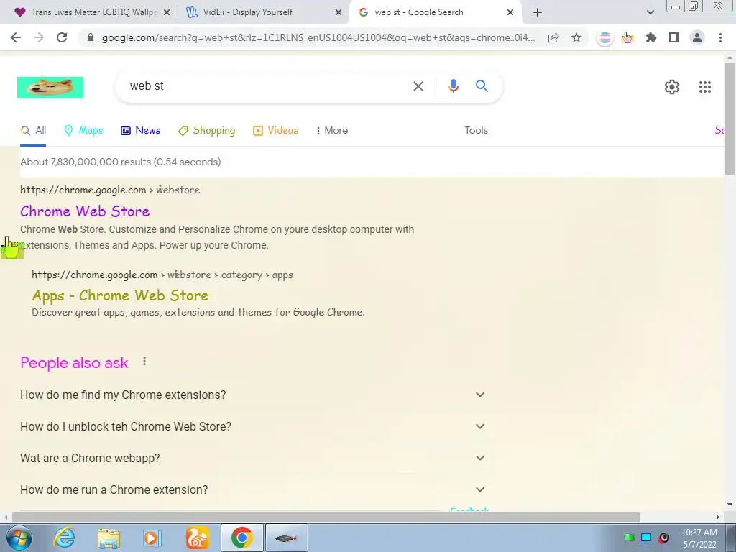Image resolution: width=736 pixels, height=552 pixels.
Task: Go back to the previous page
Action: (x=16, y=37)
